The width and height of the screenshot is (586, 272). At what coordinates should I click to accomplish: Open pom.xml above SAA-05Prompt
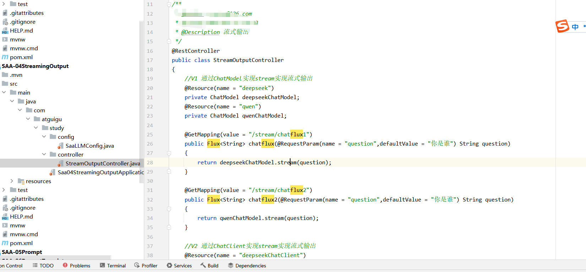[21, 243]
